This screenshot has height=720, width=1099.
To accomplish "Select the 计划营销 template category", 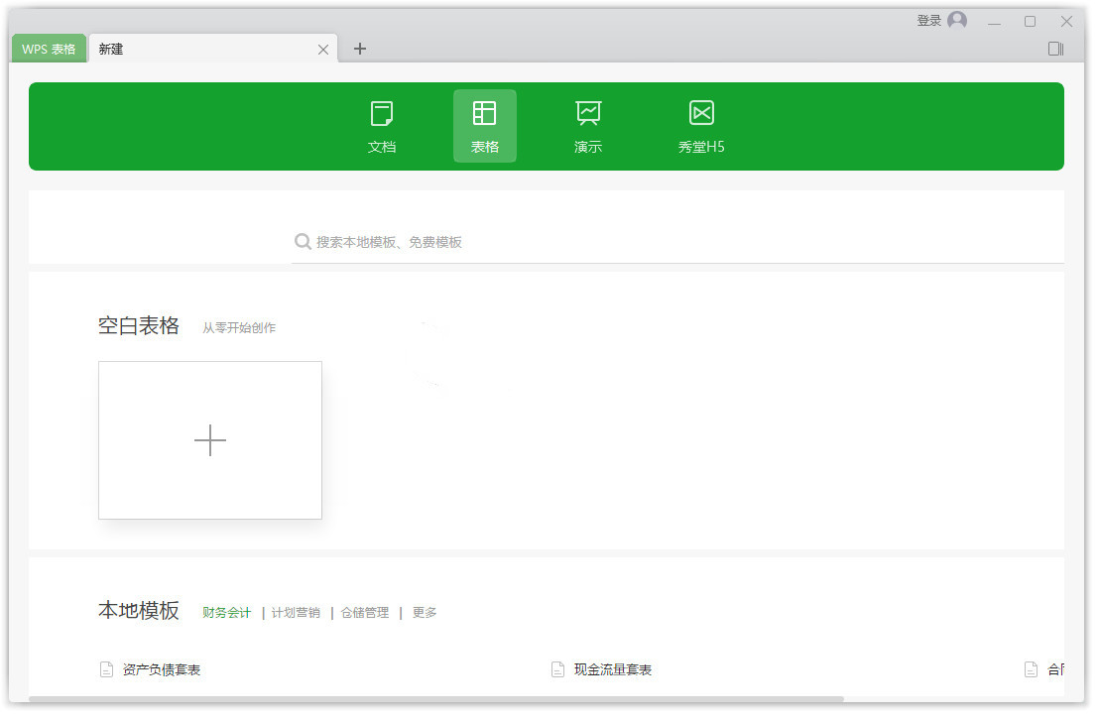I will pyautogui.click(x=296, y=613).
